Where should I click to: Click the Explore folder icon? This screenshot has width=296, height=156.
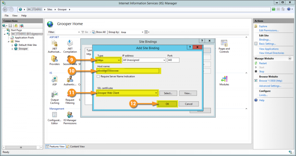tap(256, 26)
